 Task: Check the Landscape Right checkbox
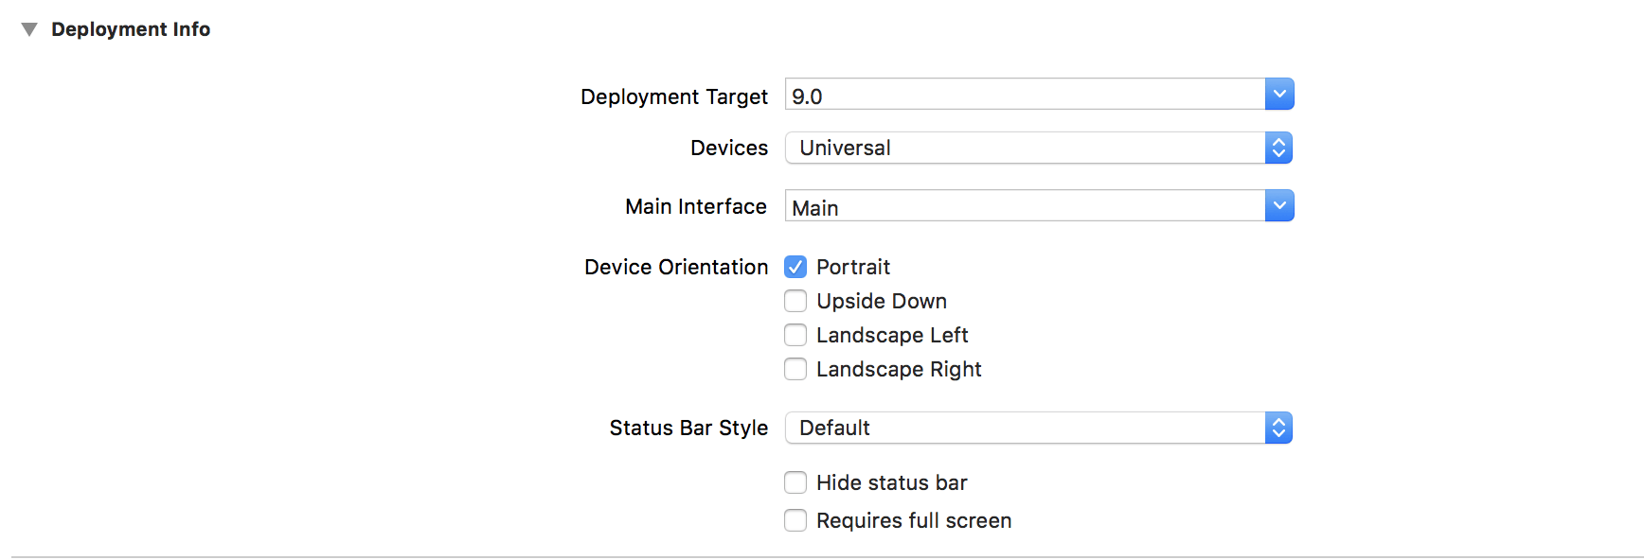pos(795,370)
